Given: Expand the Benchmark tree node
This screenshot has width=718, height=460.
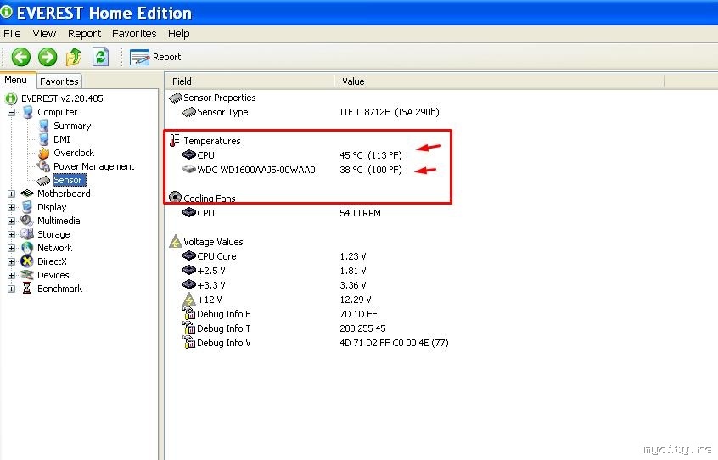Looking at the screenshot, I should coord(11,289).
